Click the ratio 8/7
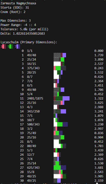 click(x=30, y=77)
